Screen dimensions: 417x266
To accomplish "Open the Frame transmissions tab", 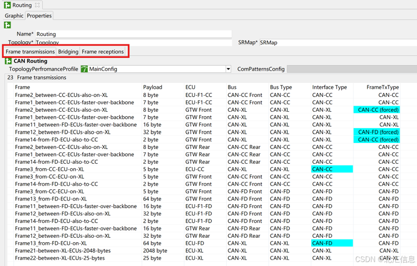I will pyautogui.click(x=30, y=52).
